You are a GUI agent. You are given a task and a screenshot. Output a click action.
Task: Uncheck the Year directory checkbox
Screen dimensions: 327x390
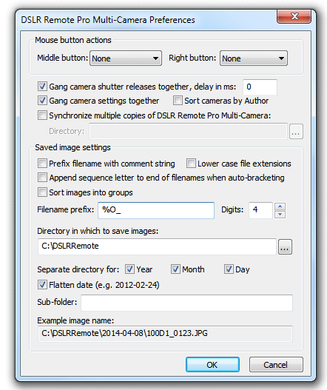pos(129,269)
